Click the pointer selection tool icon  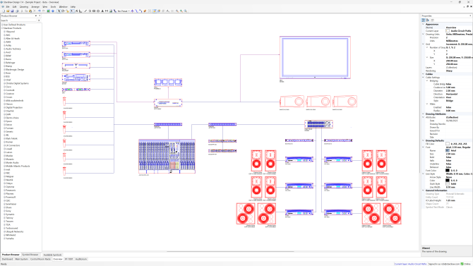click(x=59, y=11)
